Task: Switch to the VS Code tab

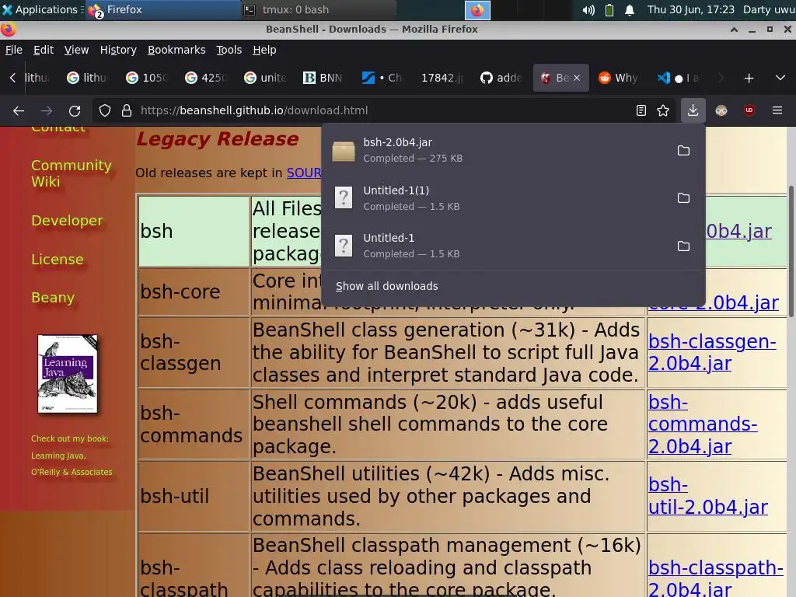Action: tap(678, 79)
